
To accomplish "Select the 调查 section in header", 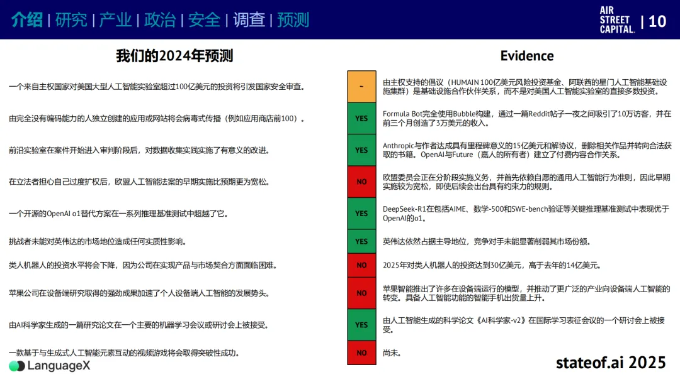I will [x=249, y=20].
